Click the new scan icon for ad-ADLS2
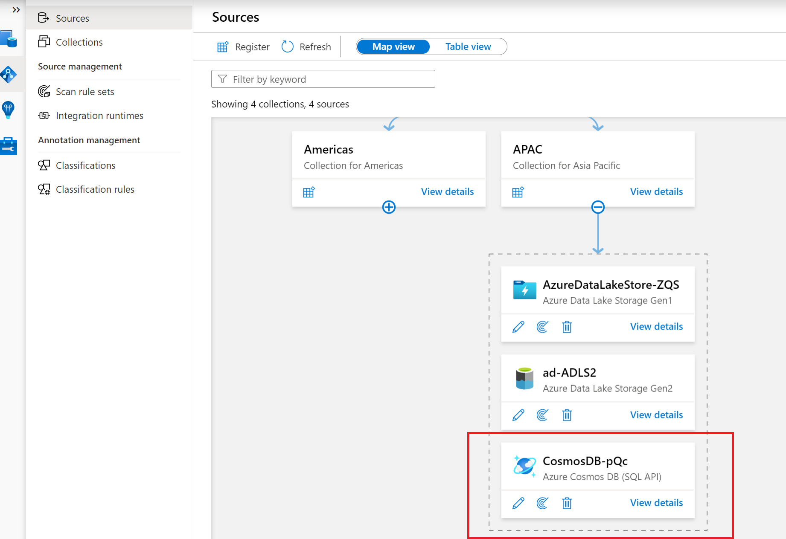 [542, 415]
